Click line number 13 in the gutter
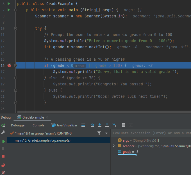191x175 pixels. click(x=3, y=47)
